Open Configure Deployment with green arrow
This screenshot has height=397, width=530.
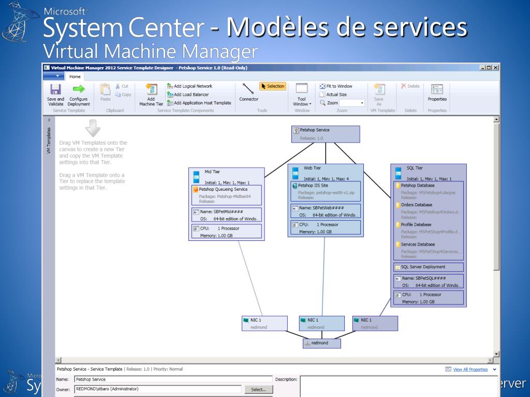(x=79, y=95)
